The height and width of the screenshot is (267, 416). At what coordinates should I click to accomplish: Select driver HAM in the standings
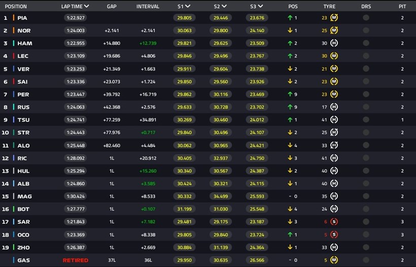(x=25, y=44)
